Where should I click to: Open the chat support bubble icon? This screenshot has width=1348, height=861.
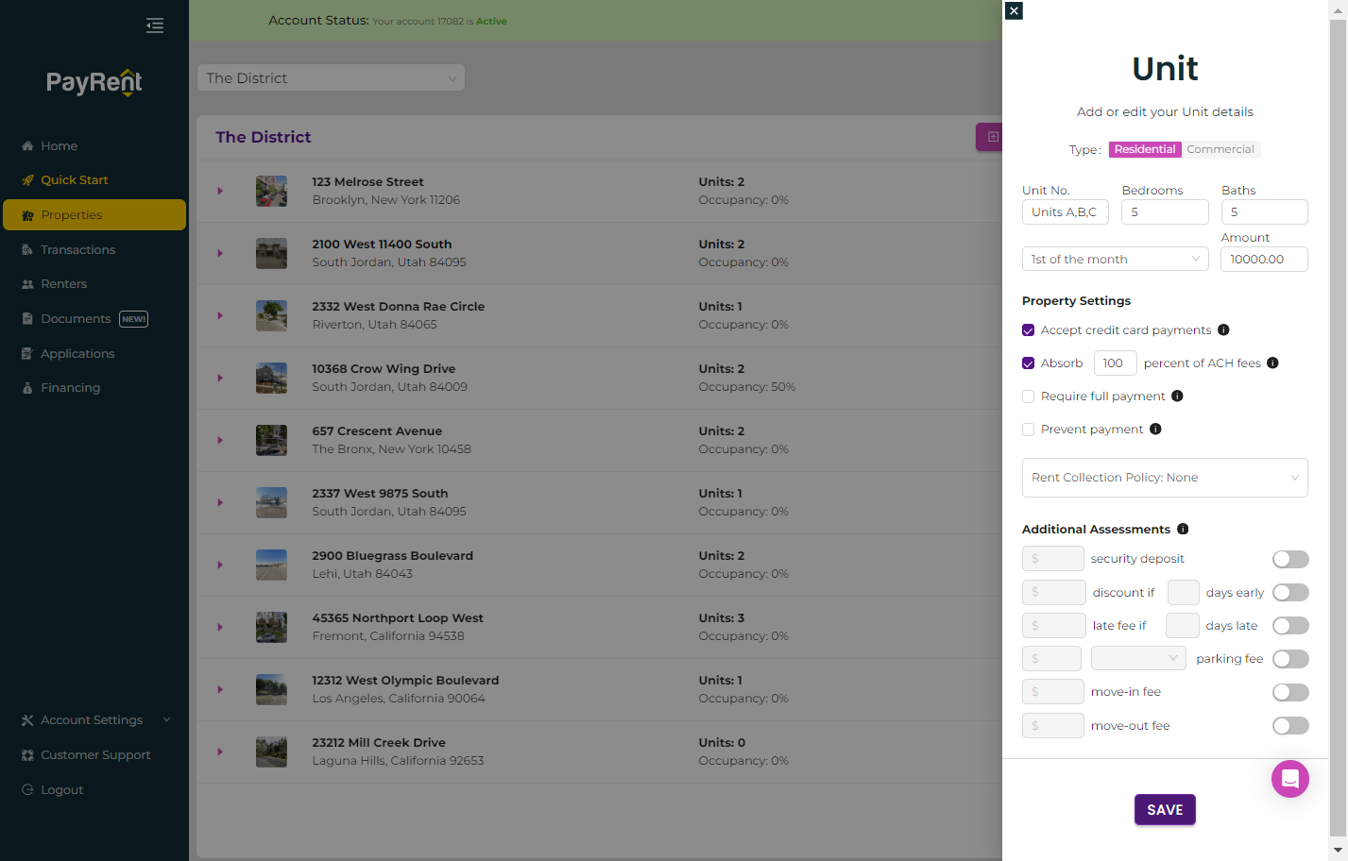click(1289, 779)
